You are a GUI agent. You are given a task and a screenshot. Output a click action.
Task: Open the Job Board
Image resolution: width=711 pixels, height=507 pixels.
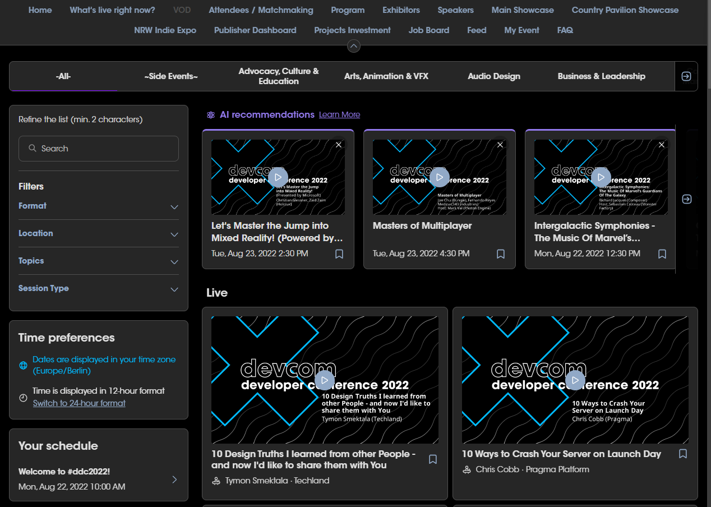[429, 30]
